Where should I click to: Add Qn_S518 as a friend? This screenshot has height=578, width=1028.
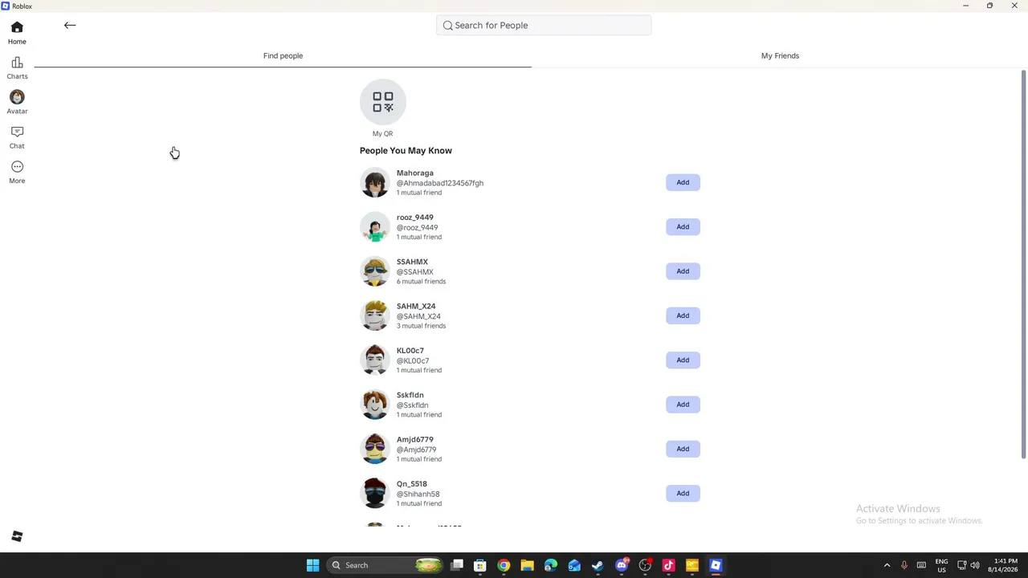point(683,493)
